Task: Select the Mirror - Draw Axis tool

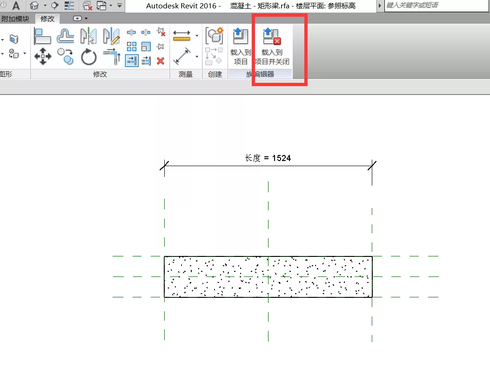Action: tap(112, 36)
